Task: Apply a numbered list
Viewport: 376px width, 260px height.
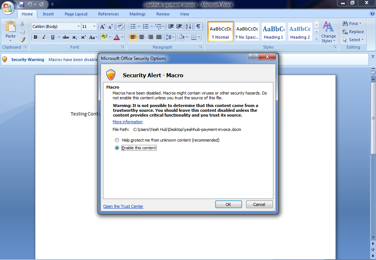Action: click(146, 26)
